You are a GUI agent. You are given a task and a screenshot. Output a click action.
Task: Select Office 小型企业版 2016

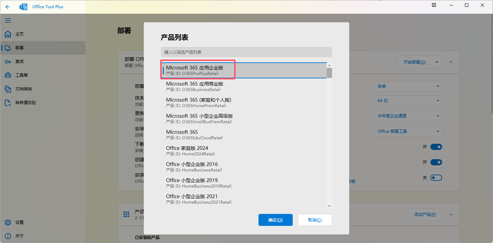click(x=244, y=166)
